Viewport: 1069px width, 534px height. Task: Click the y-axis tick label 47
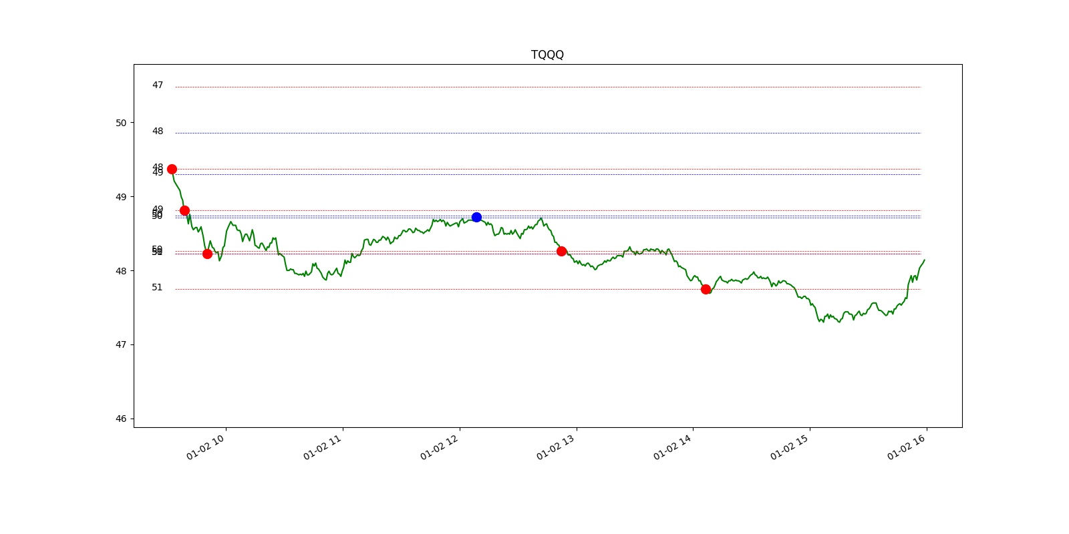pos(121,345)
